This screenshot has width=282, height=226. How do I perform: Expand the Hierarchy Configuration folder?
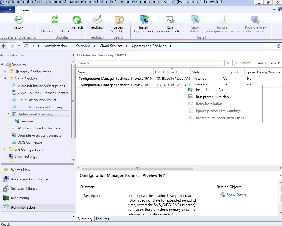coord(5,72)
